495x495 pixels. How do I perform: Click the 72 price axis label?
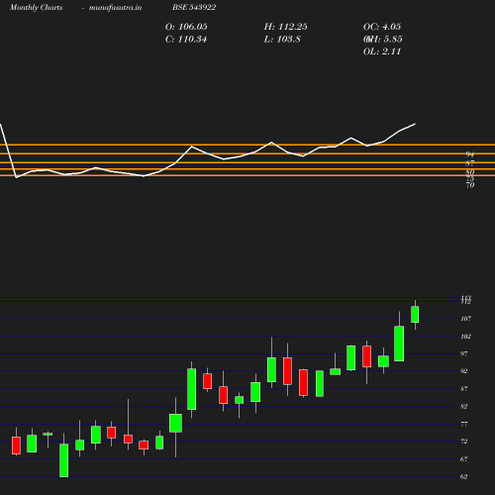464,442
